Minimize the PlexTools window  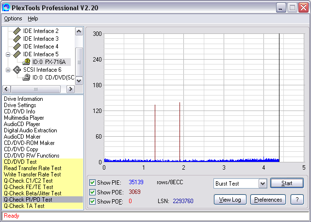280,8
